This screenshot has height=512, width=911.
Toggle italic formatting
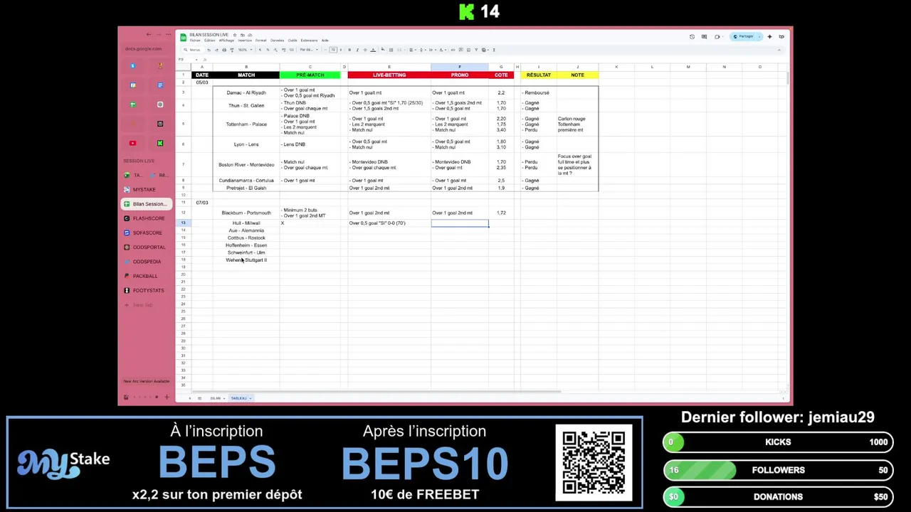pos(357,50)
